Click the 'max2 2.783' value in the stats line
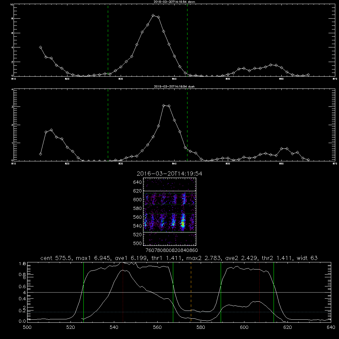This screenshot has height=339, width=339. coord(204,258)
